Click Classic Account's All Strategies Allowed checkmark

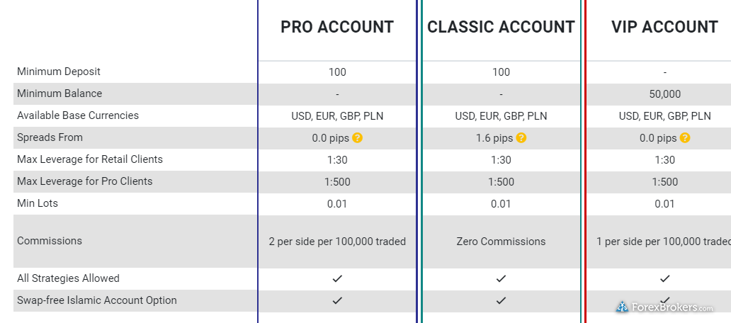coord(501,278)
